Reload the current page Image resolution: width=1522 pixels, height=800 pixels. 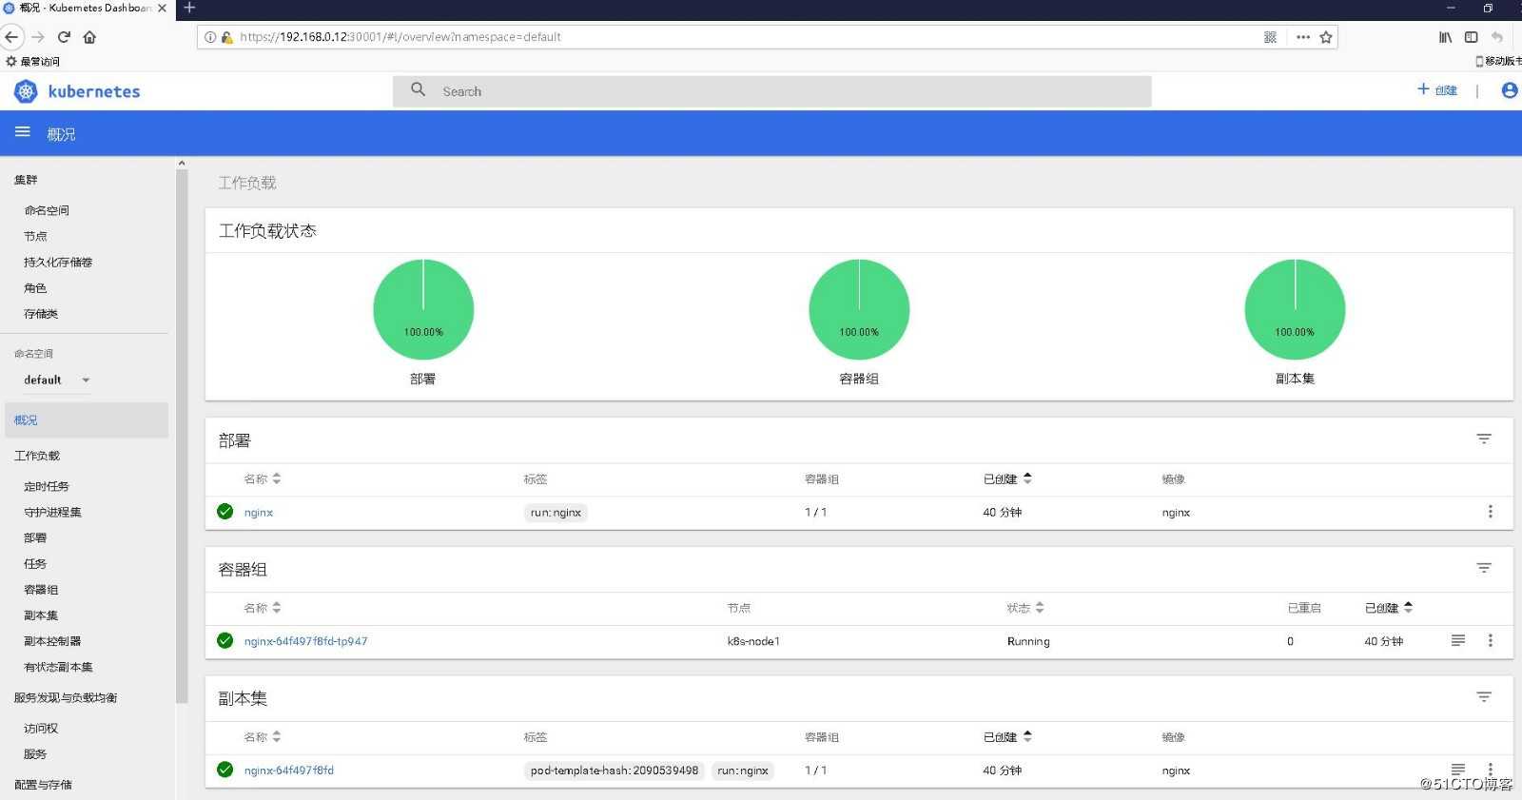tap(64, 37)
